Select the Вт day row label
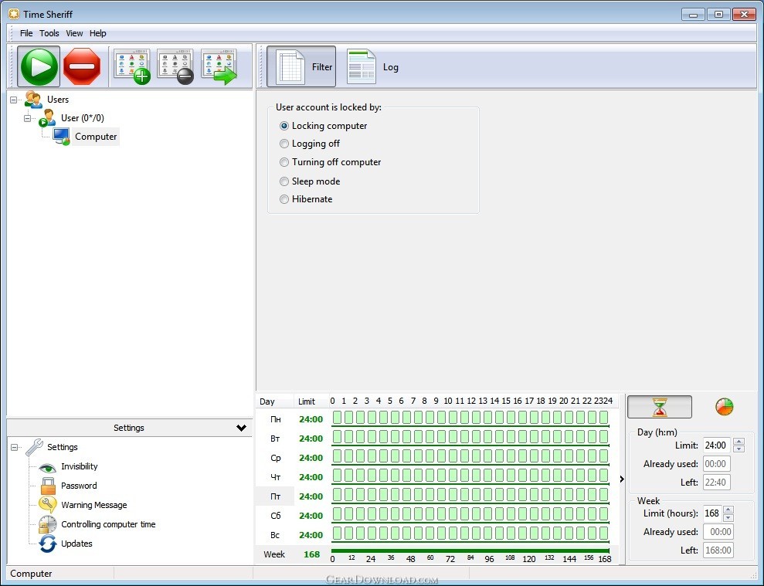The height and width of the screenshot is (586, 764). point(275,439)
